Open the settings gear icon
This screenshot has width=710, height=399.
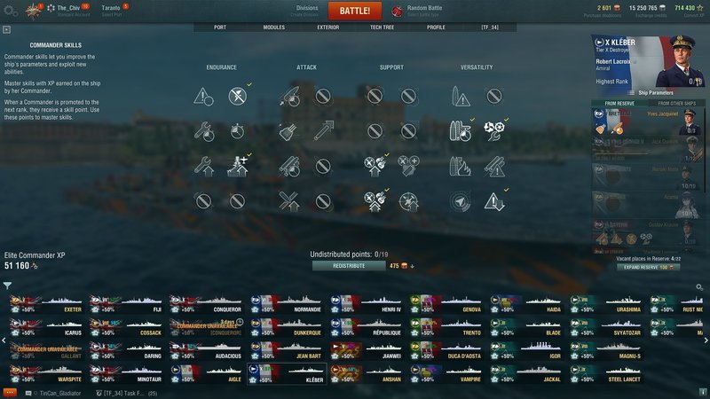tap(11, 11)
